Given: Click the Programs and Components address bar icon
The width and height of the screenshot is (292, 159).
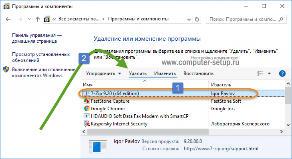Looking at the screenshot, I should (x=47, y=19).
